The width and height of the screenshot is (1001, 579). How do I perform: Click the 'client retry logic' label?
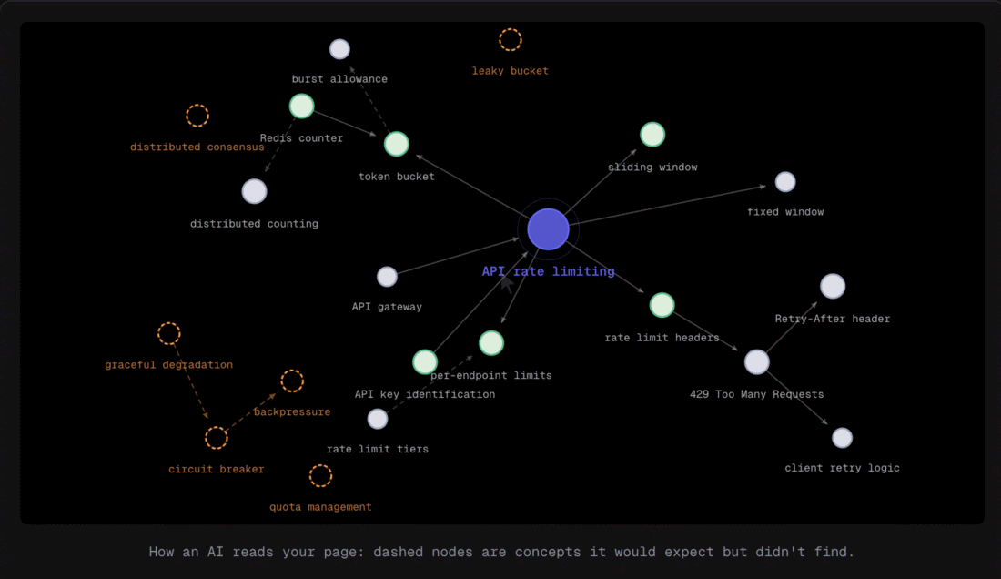click(x=842, y=468)
